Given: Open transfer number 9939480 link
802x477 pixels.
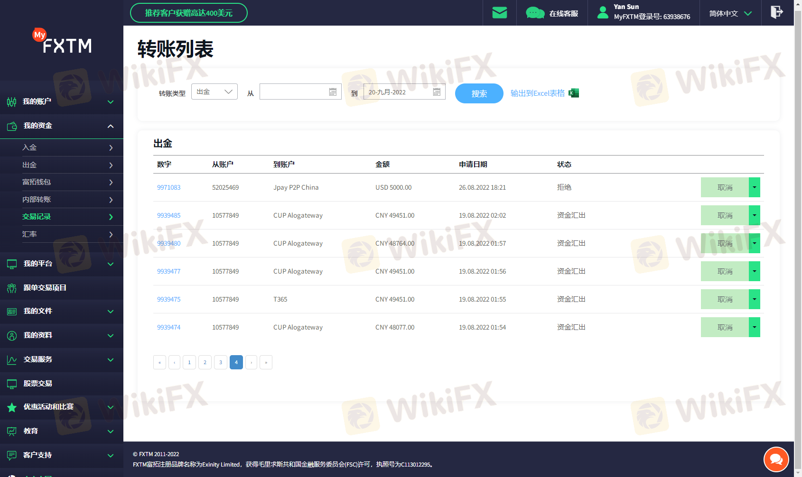Looking at the screenshot, I should 169,243.
